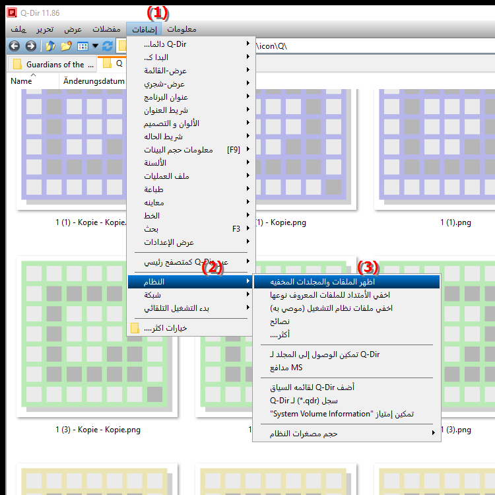
Task: Click file name 1 (1) - Kopie.png
Action: tap(280, 222)
